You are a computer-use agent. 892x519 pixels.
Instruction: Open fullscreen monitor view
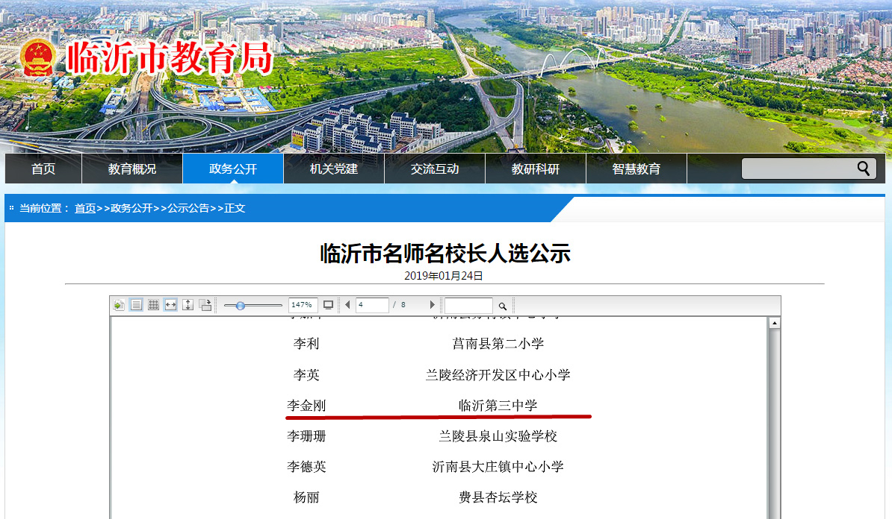(x=328, y=305)
